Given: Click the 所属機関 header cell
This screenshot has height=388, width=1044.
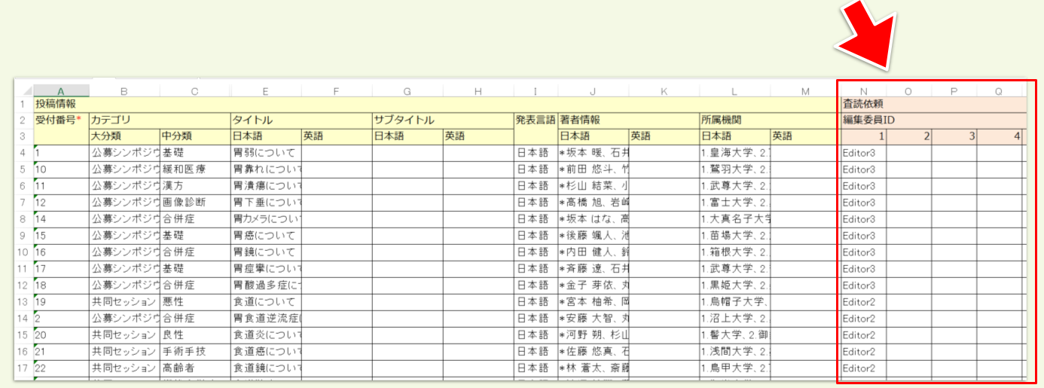Looking at the screenshot, I should point(770,121).
